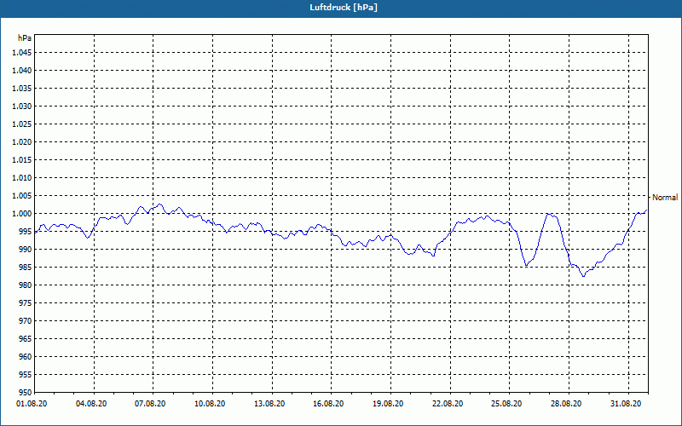
Task: Click the 960 y-axis value
Action: 26,356
